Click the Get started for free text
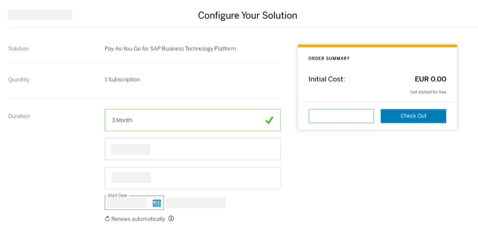 428,92
